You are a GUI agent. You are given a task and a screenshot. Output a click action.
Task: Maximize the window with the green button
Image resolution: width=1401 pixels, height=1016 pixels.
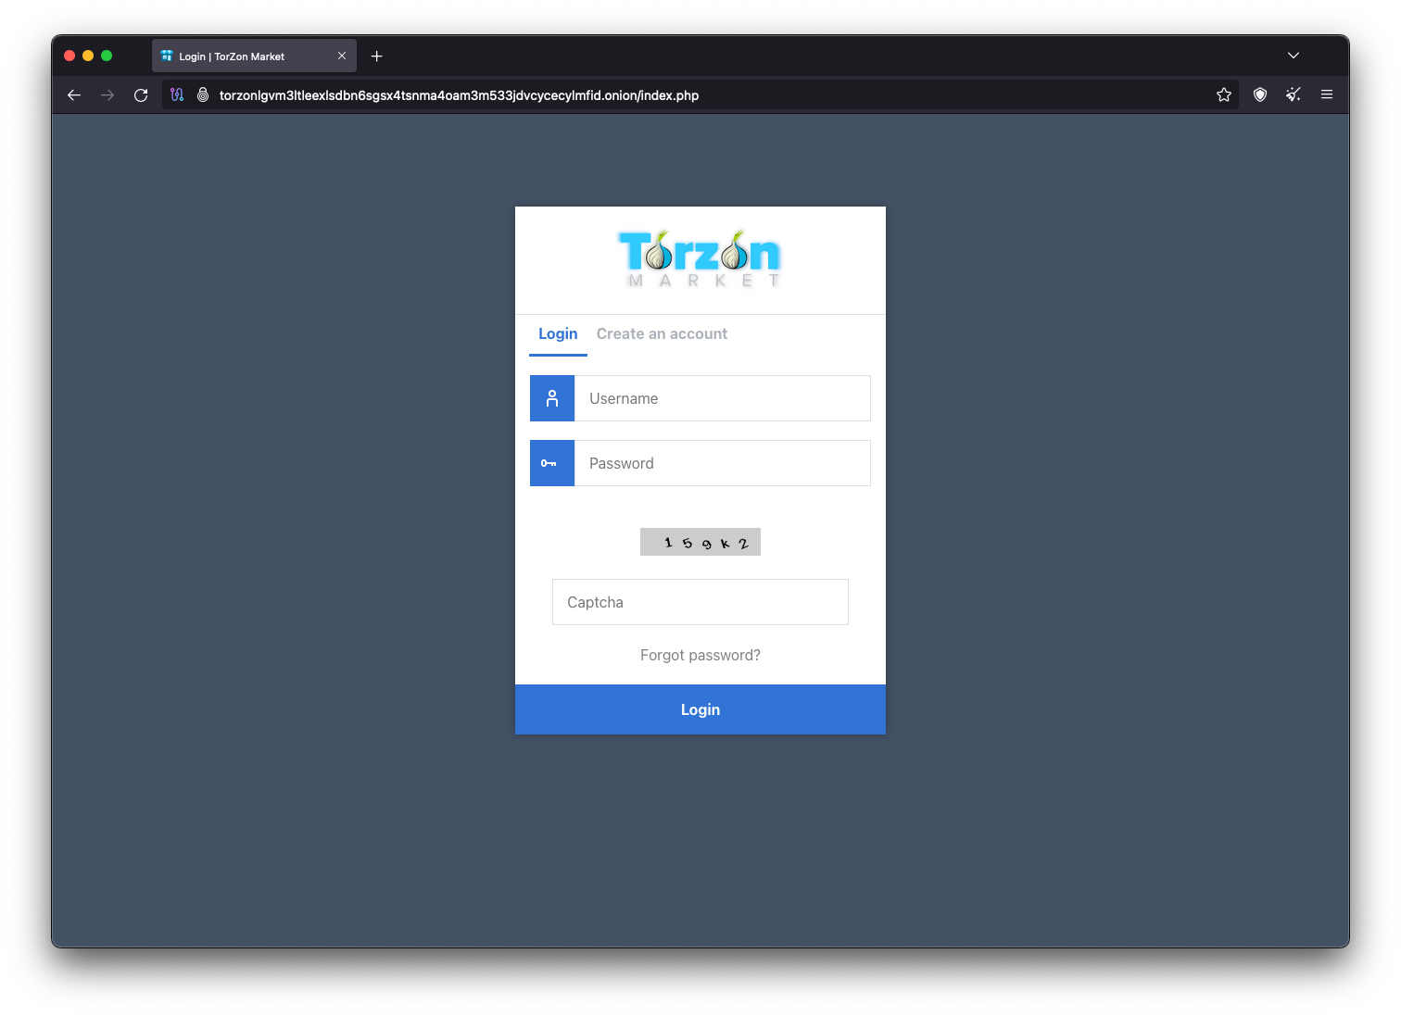pyautogui.click(x=107, y=56)
